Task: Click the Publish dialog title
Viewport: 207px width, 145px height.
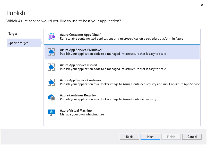Action: pos(16,13)
